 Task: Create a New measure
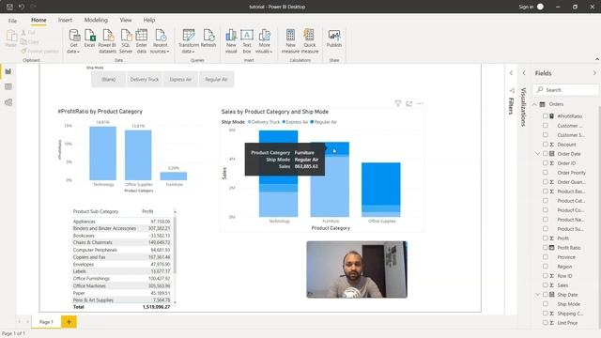tap(290, 41)
